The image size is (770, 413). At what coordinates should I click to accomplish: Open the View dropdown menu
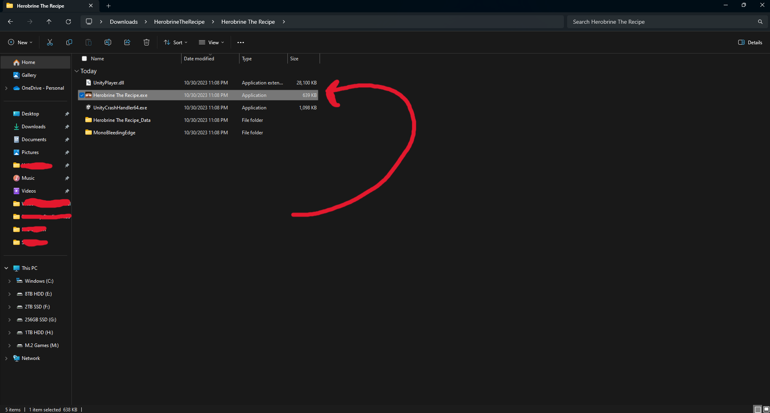pos(212,42)
